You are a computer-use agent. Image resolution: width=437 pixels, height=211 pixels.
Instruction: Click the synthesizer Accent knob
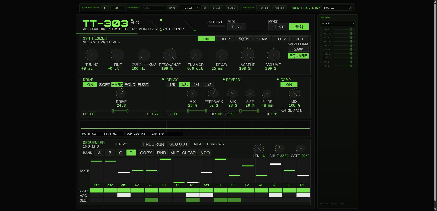pyautogui.click(x=247, y=55)
